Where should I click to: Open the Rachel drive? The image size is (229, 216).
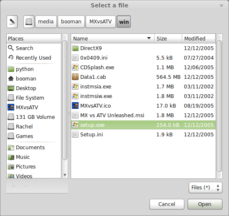34,126
